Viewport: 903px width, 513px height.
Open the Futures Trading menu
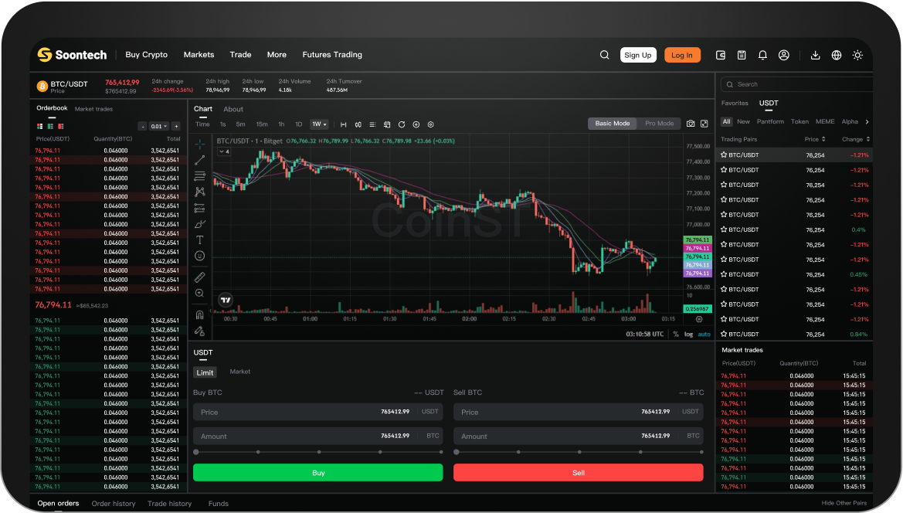332,55
